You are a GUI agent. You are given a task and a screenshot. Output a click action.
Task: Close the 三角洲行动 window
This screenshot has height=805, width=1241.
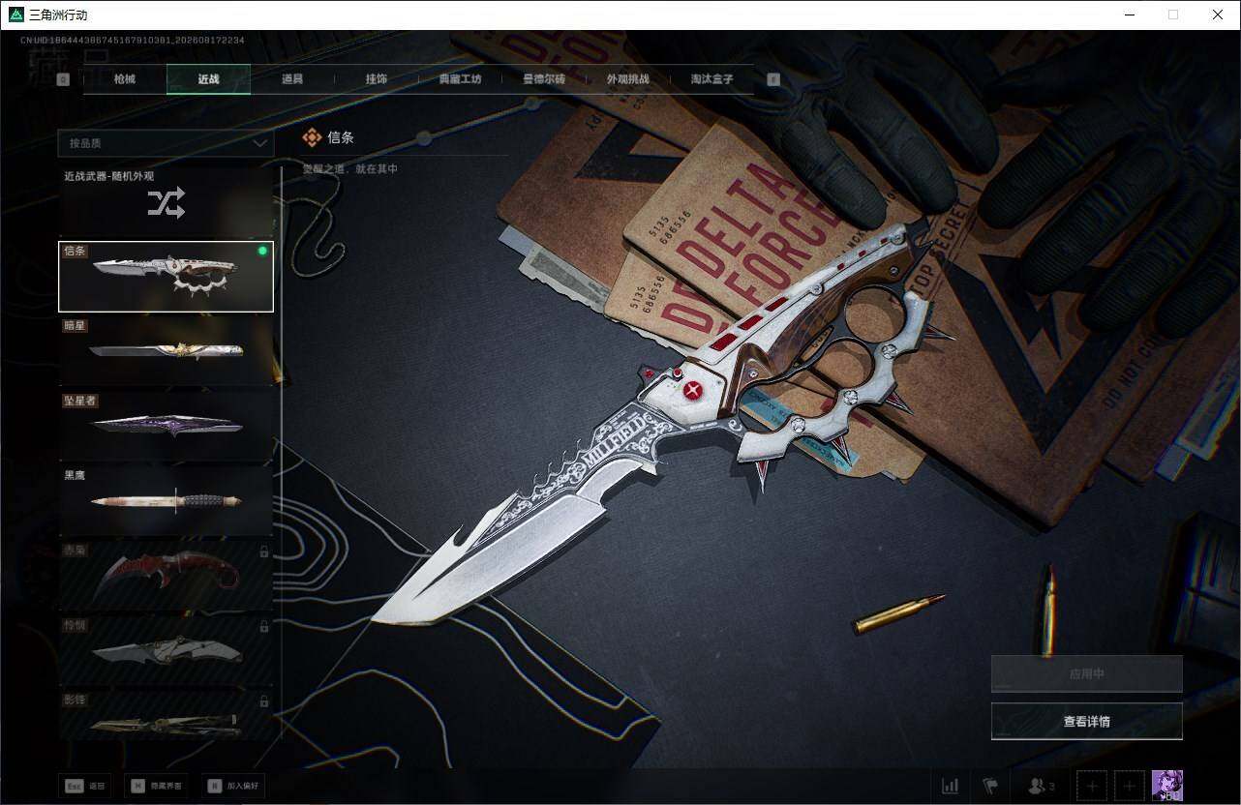pos(1218,15)
